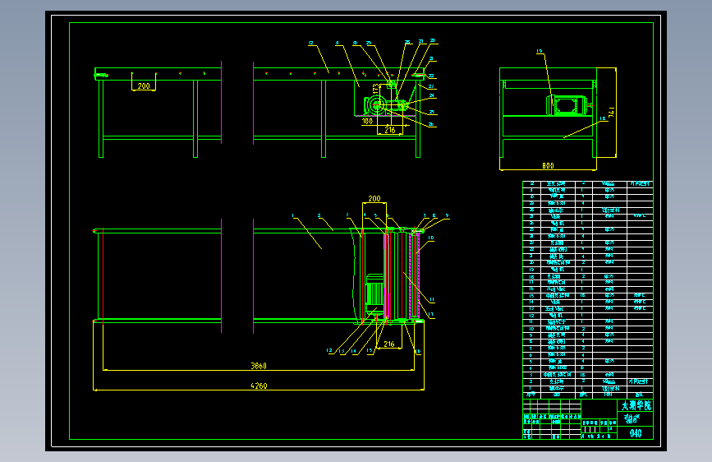
Task: Pick the 200 dimension in top-left elevation
Action: 144,85
